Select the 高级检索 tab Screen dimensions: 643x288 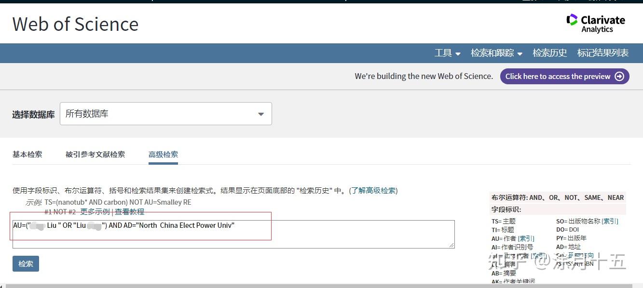pos(164,154)
